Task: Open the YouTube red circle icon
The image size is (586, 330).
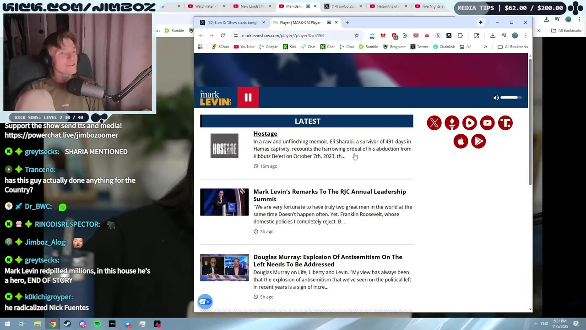Action: pyautogui.click(x=488, y=123)
